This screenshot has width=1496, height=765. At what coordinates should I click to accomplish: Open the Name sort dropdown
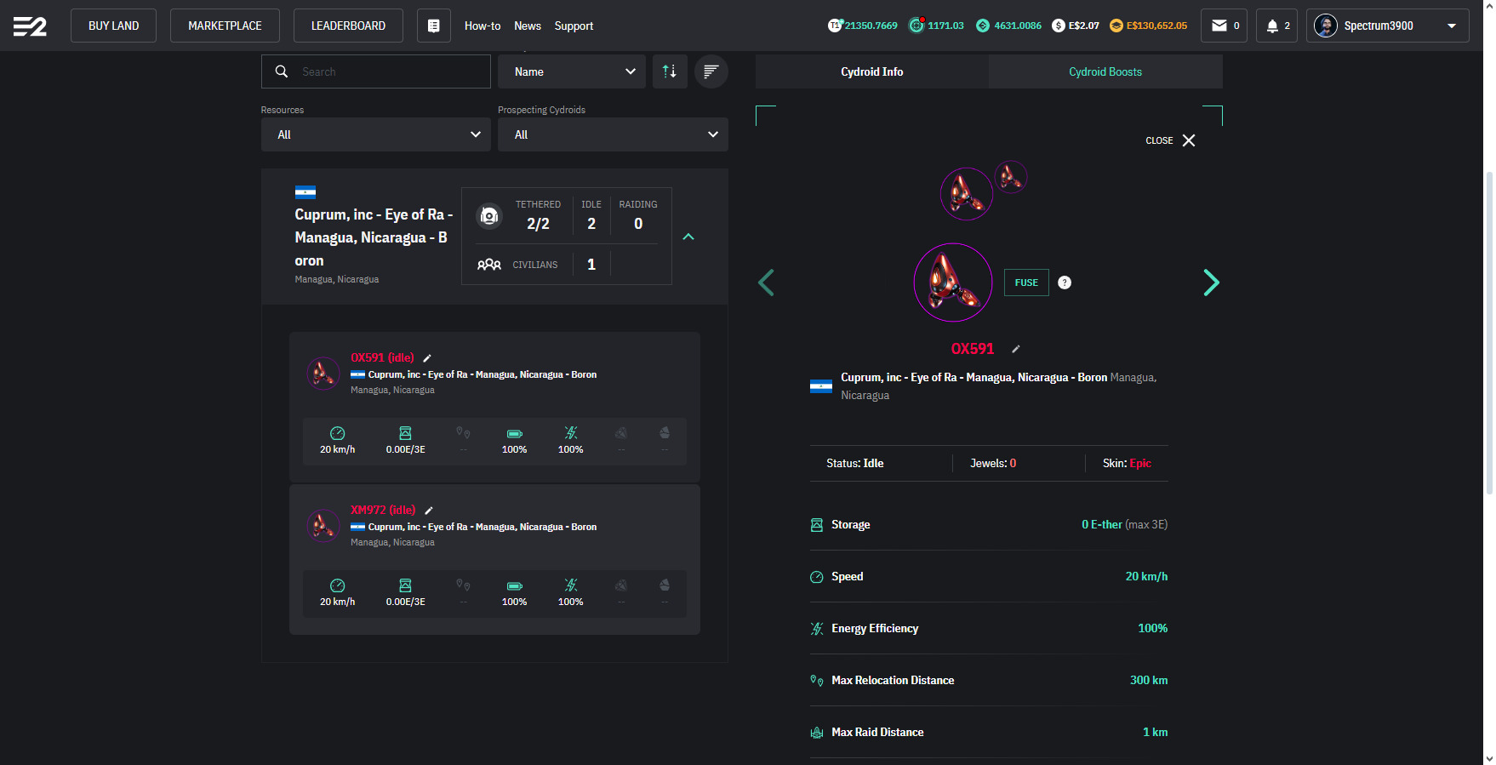point(572,71)
